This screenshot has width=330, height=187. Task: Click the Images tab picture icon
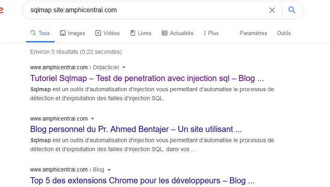pyautogui.click(x=63, y=33)
